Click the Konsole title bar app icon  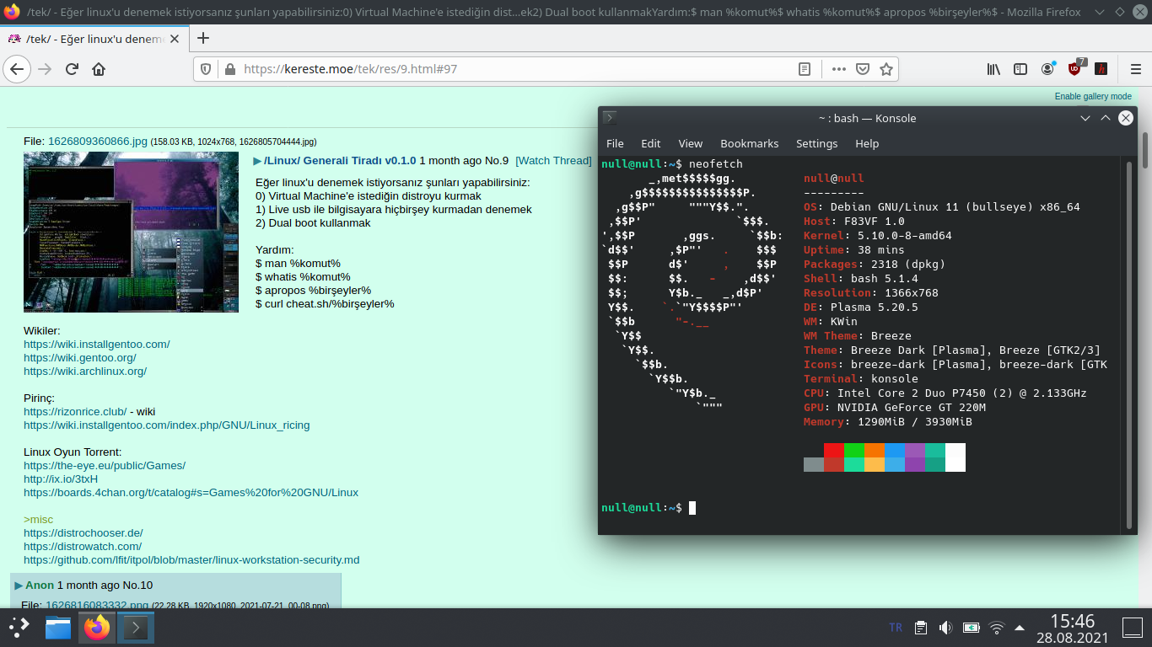point(610,118)
